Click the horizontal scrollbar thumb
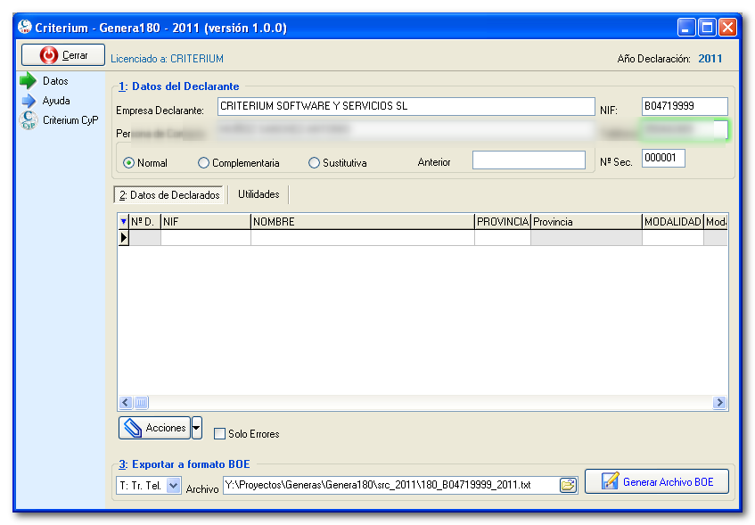Screen dimensions: 755x525 pyautogui.click(x=141, y=402)
